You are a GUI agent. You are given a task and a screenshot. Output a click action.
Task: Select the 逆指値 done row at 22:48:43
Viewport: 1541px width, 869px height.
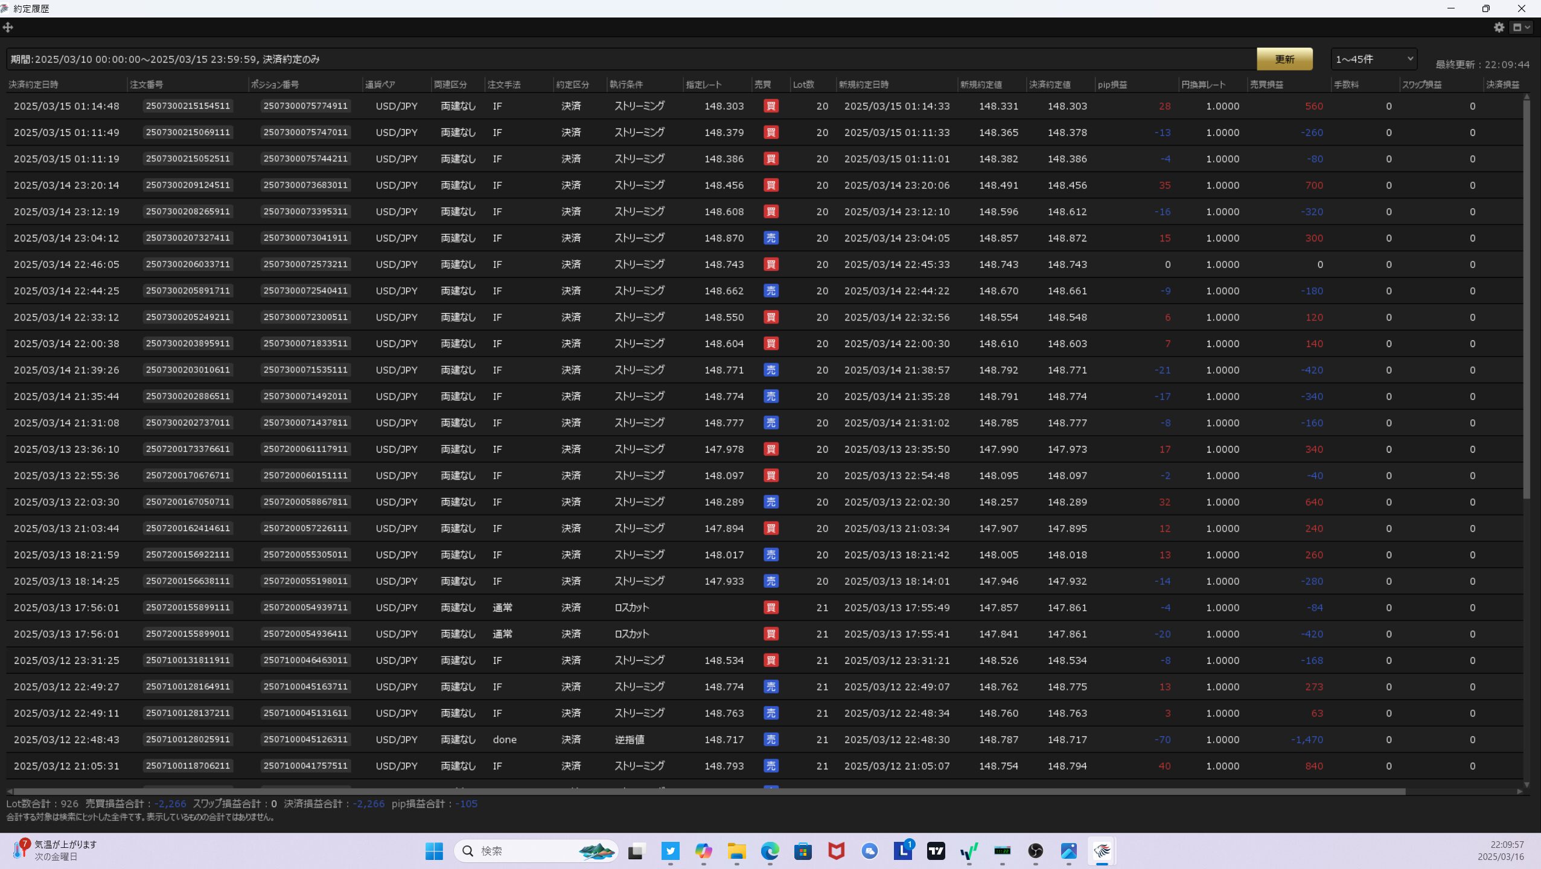(x=630, y=739)
